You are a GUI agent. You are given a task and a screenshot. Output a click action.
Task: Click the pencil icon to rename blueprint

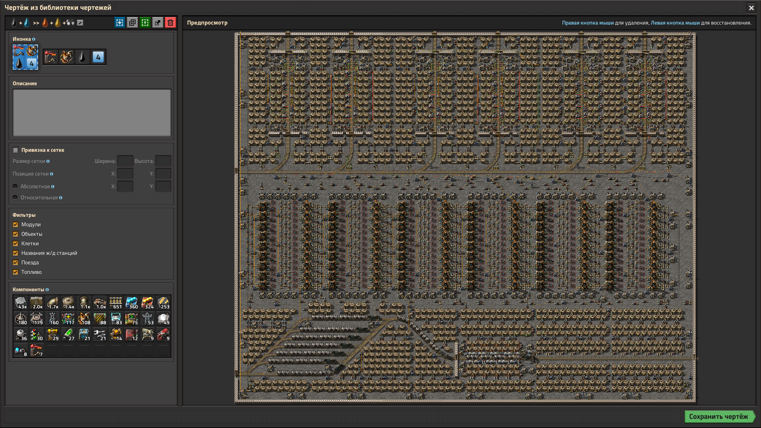80,23
